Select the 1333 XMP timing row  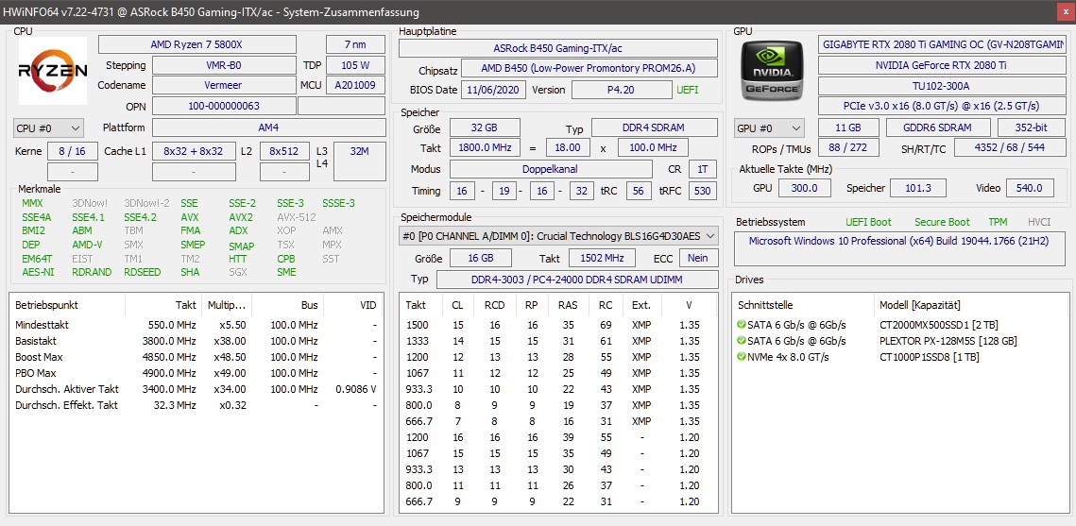coord(558,341)
